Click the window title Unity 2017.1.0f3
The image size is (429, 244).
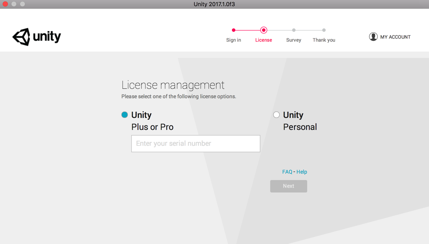214,4
